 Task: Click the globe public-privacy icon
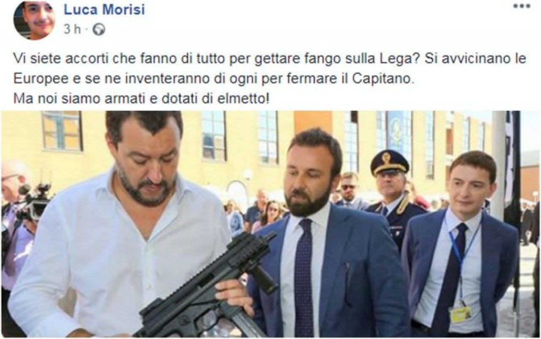point(98,29)
